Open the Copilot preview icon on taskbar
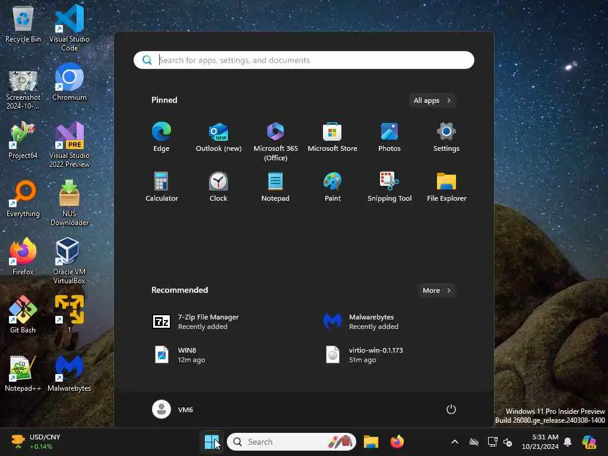Screen dimensions: 608x456 589,442
